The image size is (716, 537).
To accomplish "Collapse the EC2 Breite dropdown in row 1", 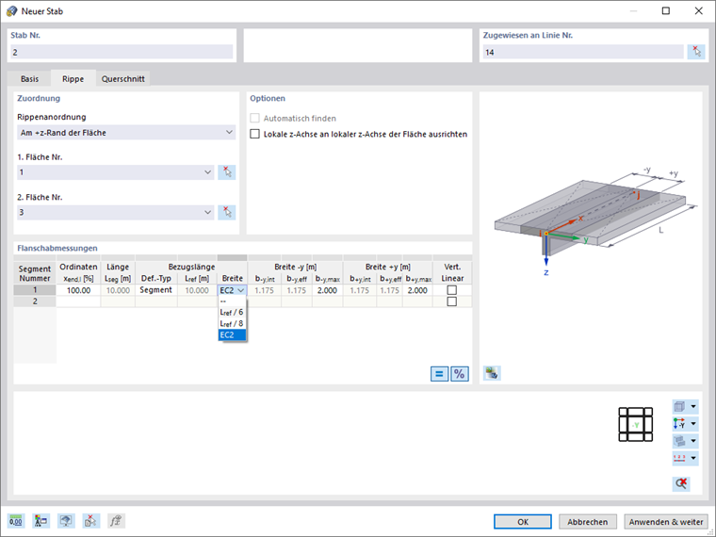I will 240,290.
